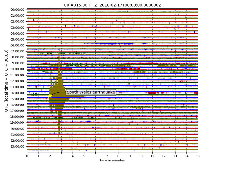Click the x-axis label time in minutes
This screenshot has height=169, width=225.
coord(112,160)
